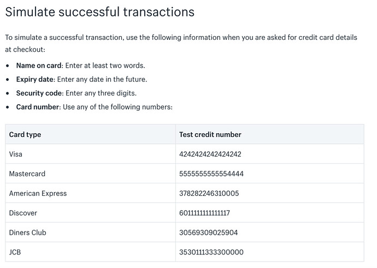Screen dimensions: 377x268
Task: Select the Visa test number 4242424242424242
Action: (210, 154)
